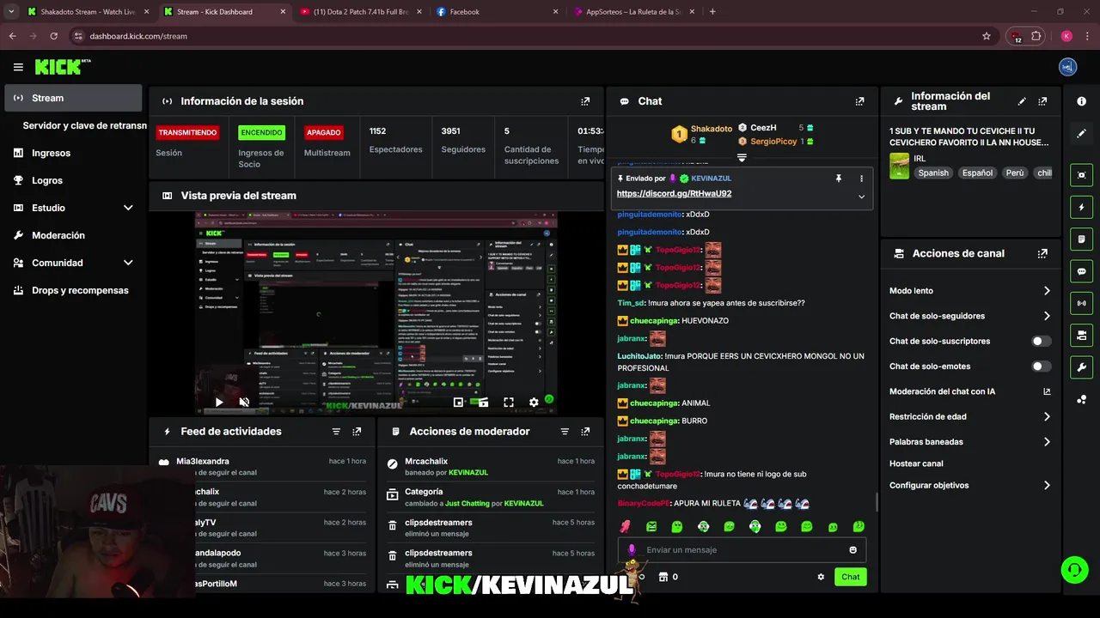Collapse the chat leaderboard arrow
1100x618 pixels.
click(742, 158)
